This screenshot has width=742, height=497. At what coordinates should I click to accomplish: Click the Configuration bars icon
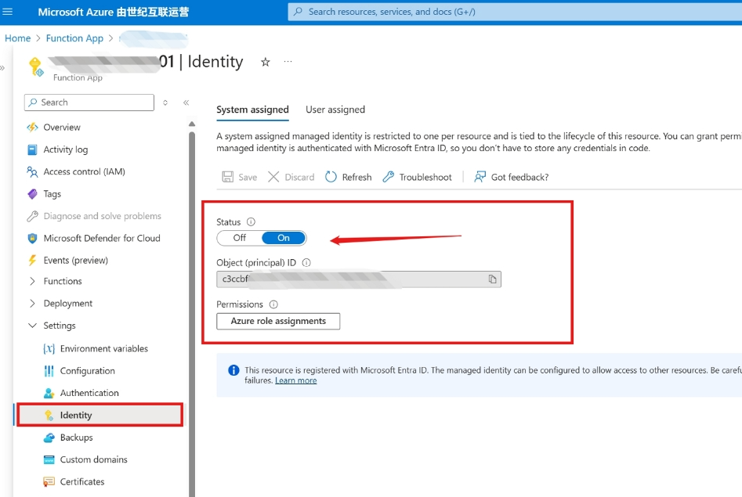[49, 371]
